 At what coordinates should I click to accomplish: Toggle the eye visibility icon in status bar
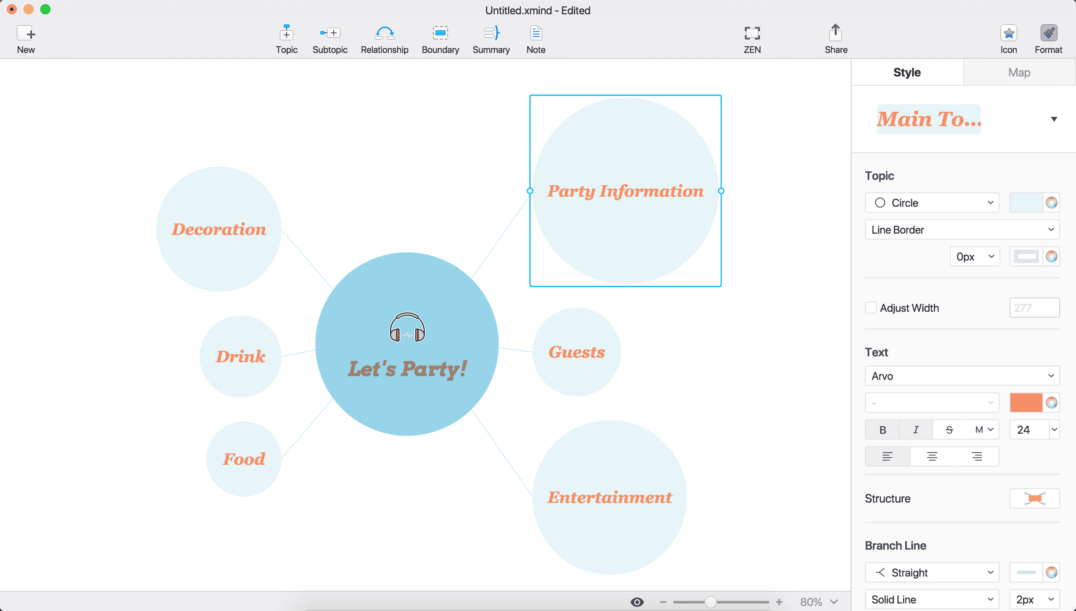tap(637, 602)
